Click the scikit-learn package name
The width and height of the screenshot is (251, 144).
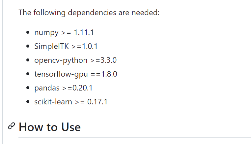(53, 102)
